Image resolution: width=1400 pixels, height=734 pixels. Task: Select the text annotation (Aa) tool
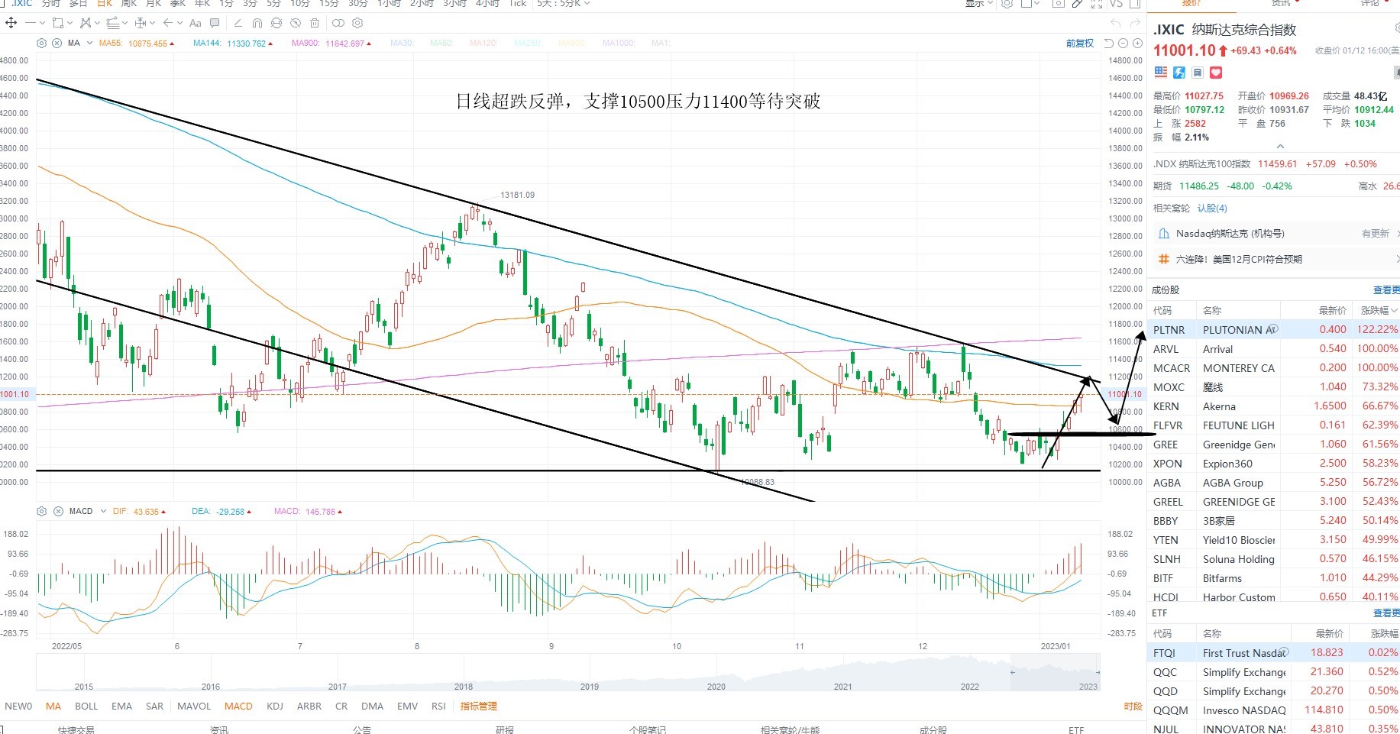click(196, 23)
